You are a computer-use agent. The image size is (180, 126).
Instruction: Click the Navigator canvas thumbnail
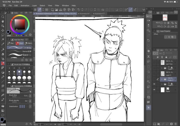(x=165, y=18)
